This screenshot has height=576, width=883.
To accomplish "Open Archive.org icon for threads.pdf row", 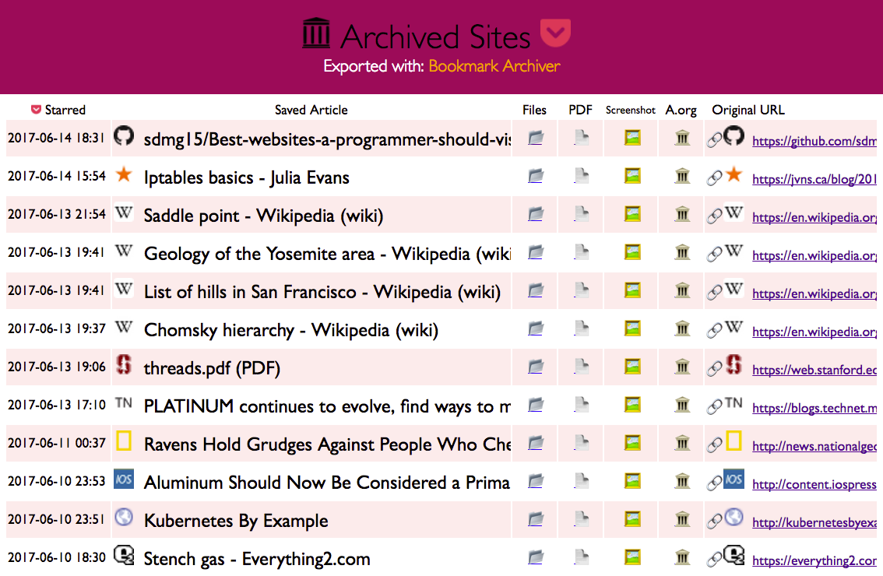I will click(x=683, y=367).
